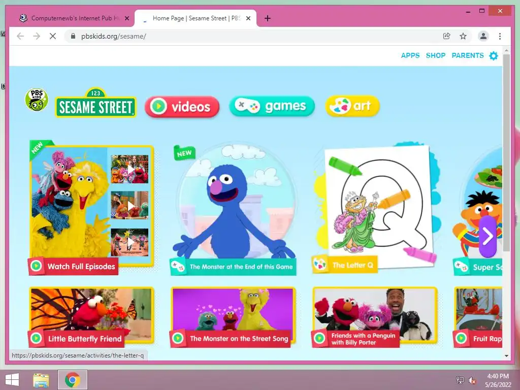Open the Sesame Street logo link
The height and width of the screenshot is (390, 520).
[x=95, y=103]
